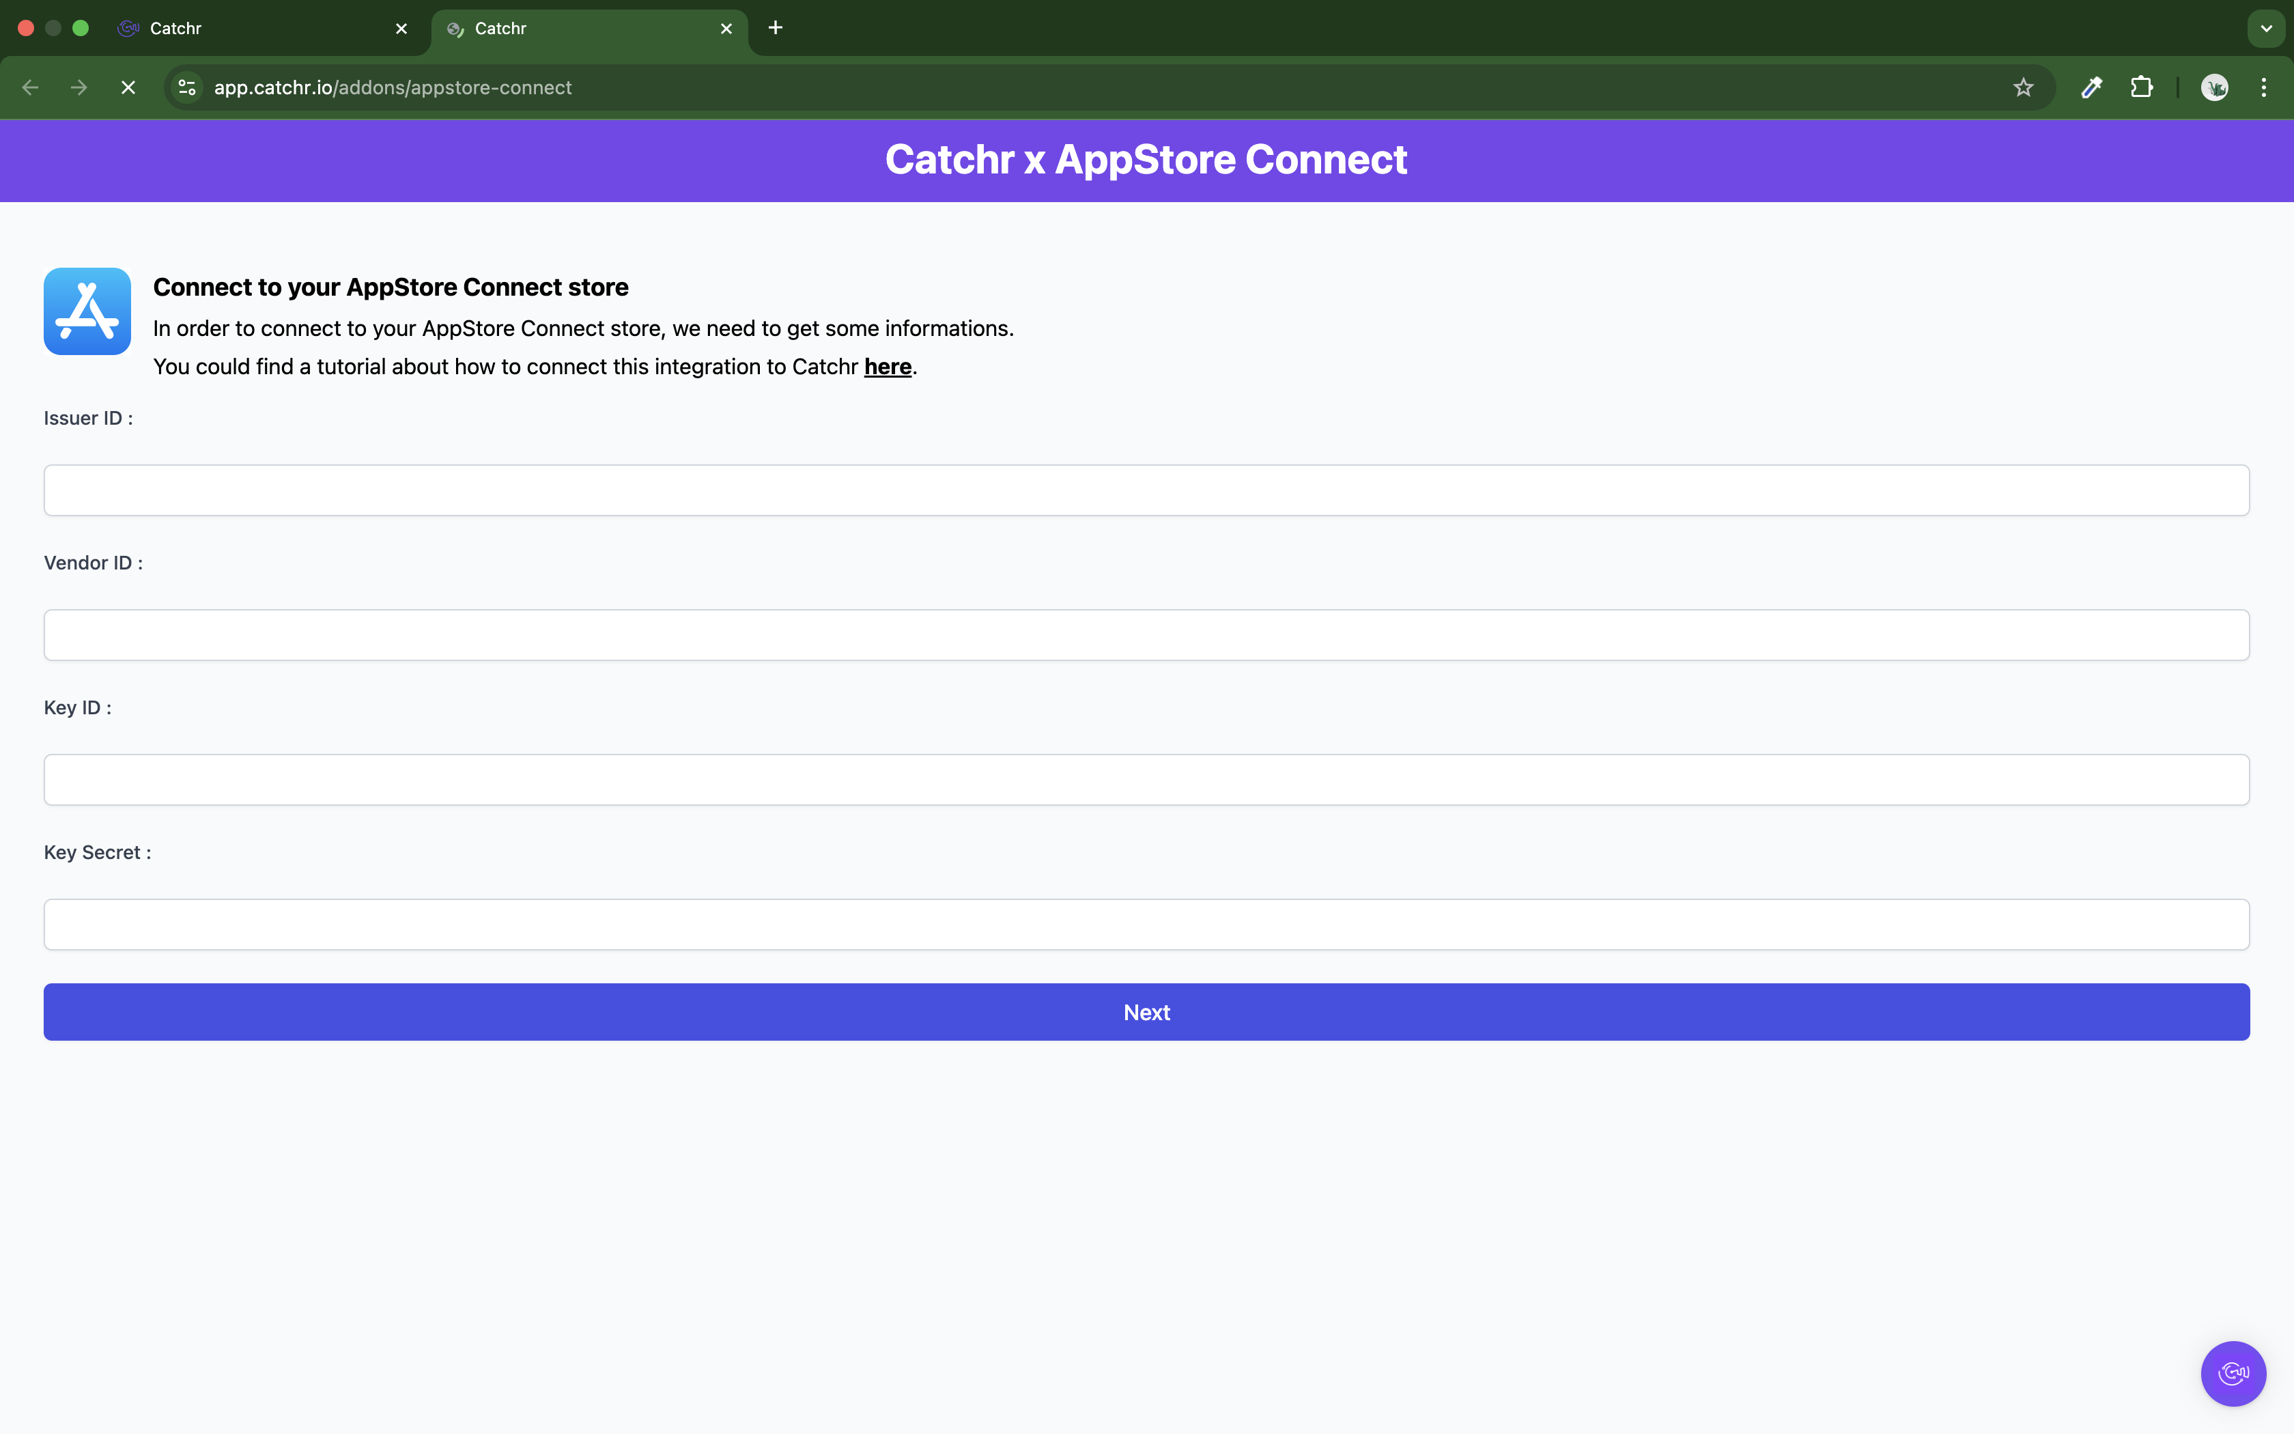
Task: Open the Extensions puzzle icon
Action: [x=2141, y=87]
